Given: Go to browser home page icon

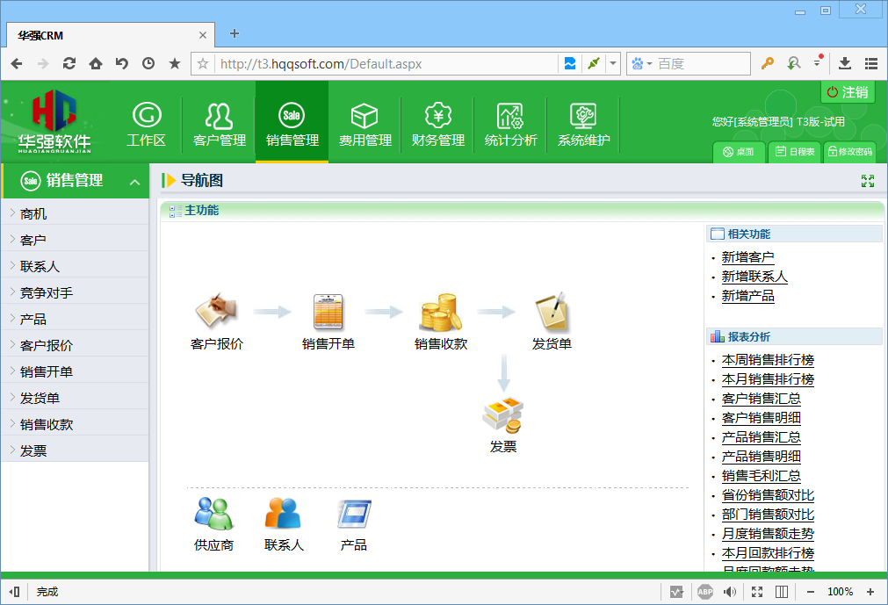Looking at the screenshot, I should [96, 64].
